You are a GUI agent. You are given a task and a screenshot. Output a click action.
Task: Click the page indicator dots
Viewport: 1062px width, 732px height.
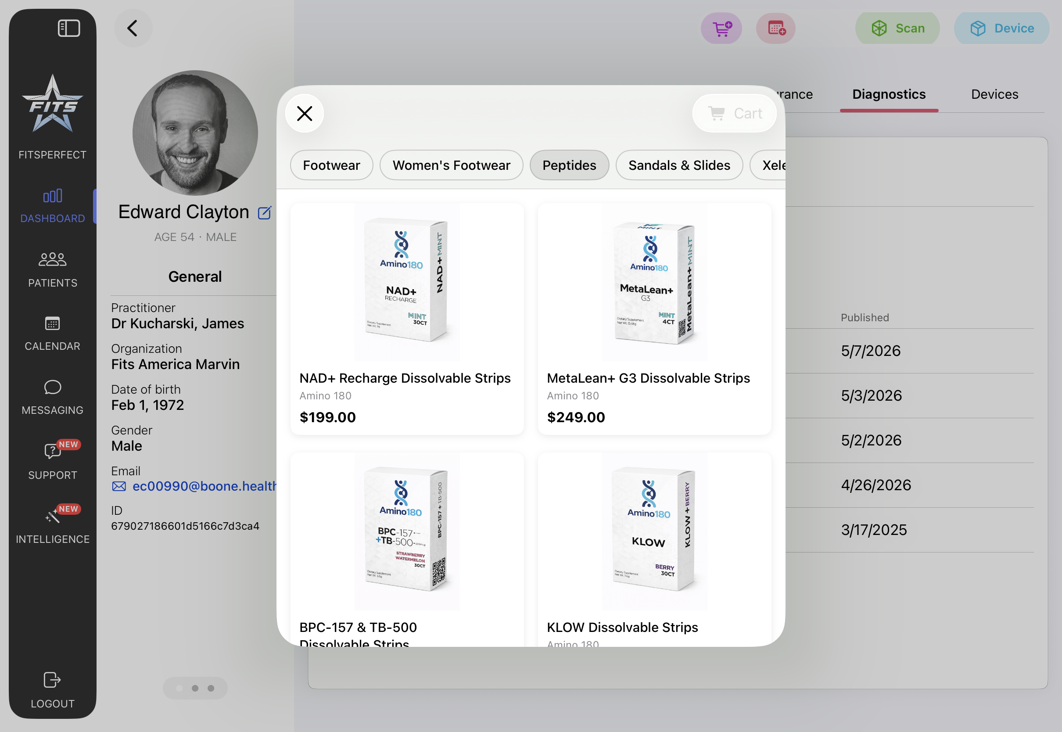(195, 688)
